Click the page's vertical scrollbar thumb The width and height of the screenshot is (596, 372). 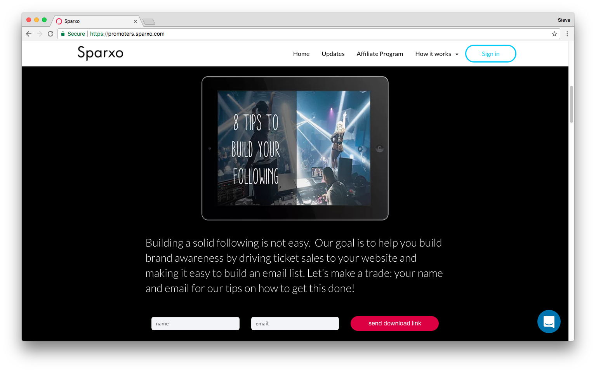point(571,104)
